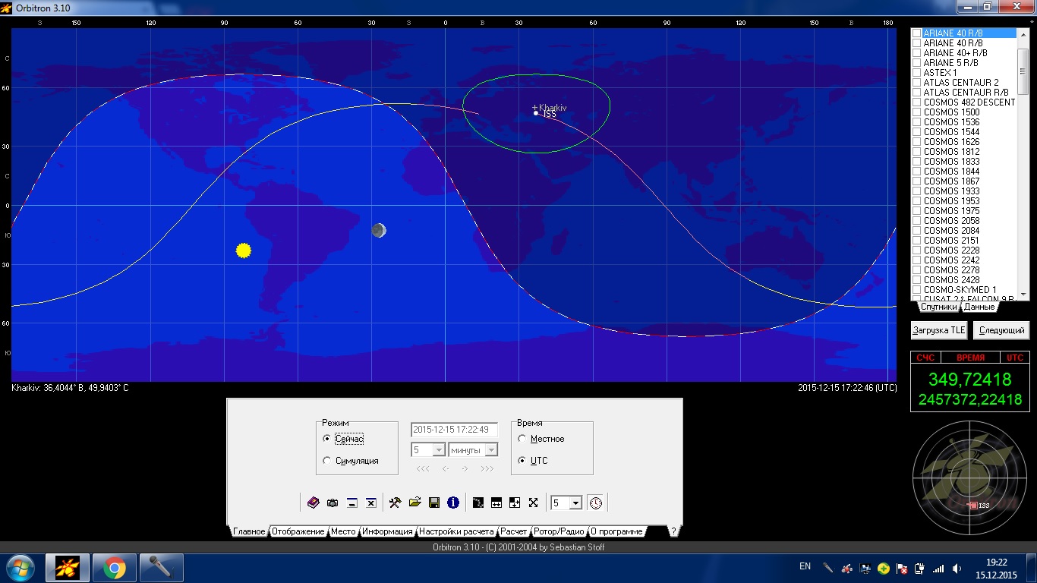Click the <<< fast rewind time button
Viewport: 1037px width, 583px height.
[x=423, y=469]
